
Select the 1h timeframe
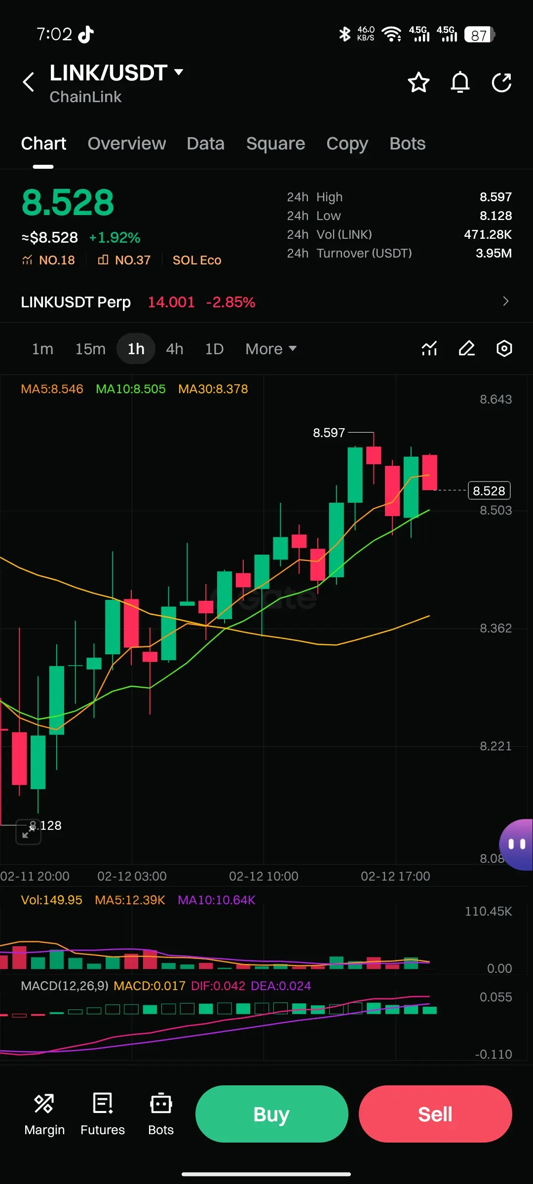click(136, 349)
